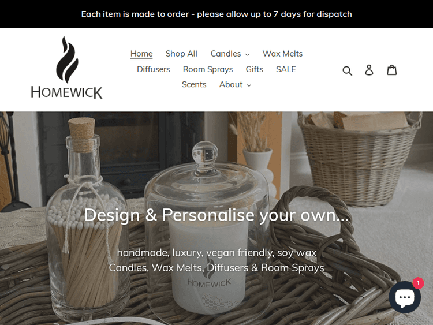
Task: Open the Shop All page
Action: (181, 54)
